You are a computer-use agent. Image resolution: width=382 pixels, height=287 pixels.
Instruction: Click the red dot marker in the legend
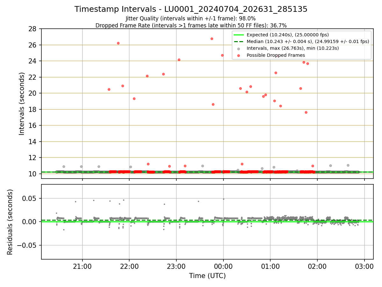[x=239, y=55]
